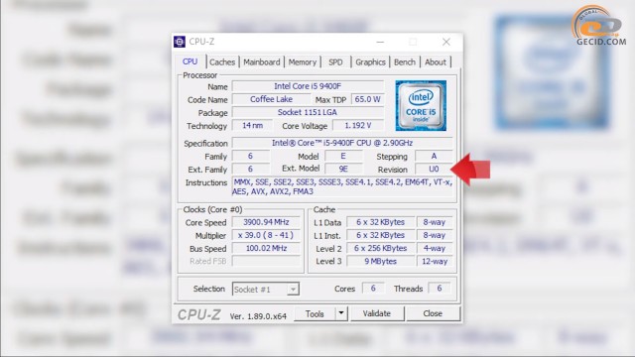Click the Threads count value
The image size is (635, 357).
coord(439,289)
